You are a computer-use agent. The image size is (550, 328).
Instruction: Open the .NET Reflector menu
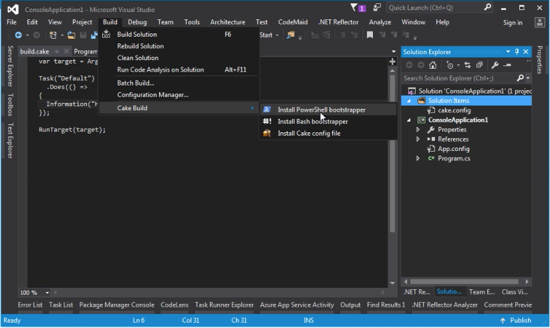point(338,22)
